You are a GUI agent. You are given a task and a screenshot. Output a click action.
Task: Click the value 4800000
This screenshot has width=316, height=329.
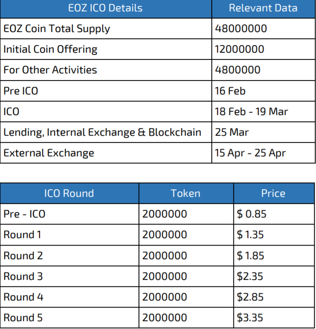[x=237, y=70]
